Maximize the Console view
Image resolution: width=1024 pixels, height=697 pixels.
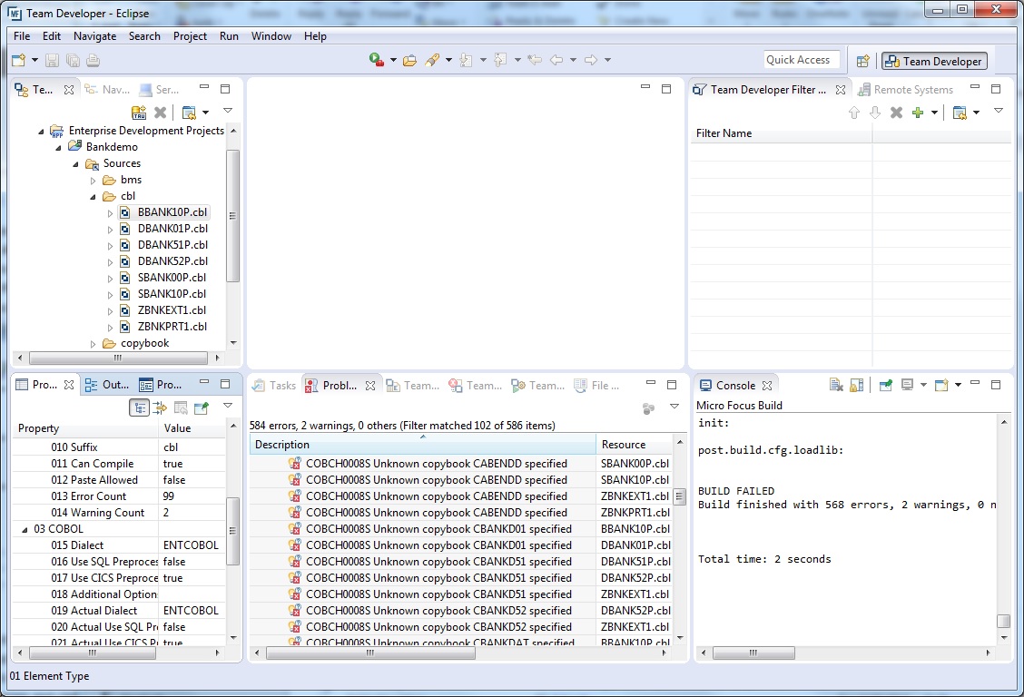[996, 385]
